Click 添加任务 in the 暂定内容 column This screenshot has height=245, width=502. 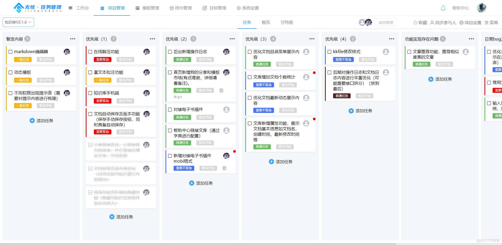(41, 121)
